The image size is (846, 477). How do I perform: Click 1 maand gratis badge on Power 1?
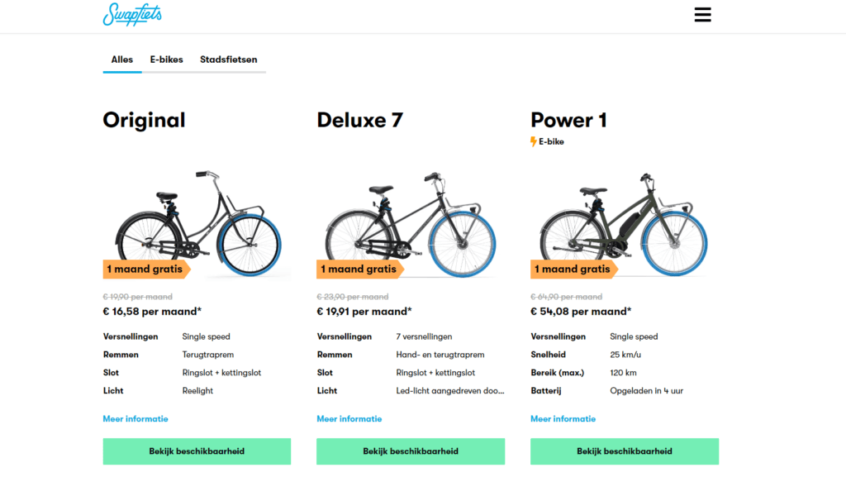(574, 269)
